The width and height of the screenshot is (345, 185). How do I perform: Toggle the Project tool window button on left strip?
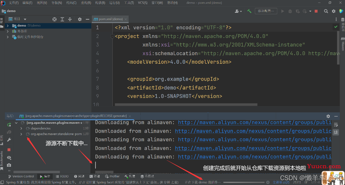click(x=2, y=23)
